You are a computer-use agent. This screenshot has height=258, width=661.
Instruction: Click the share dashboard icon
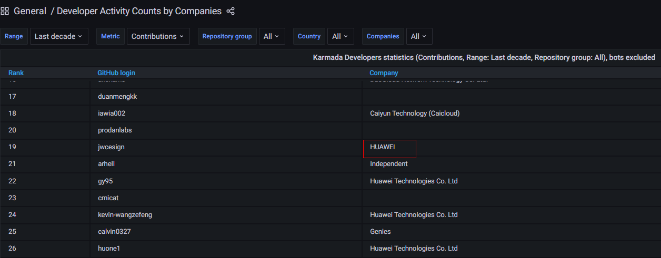coord(231,11)
